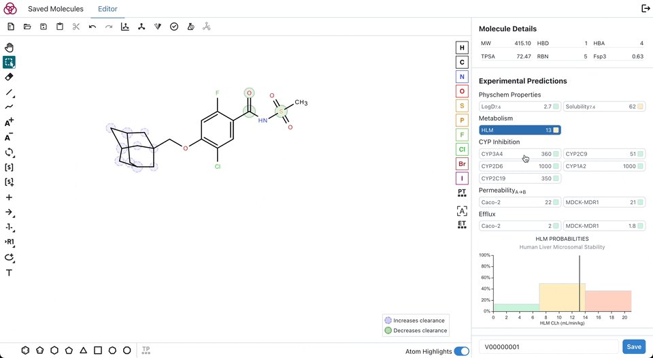
Task: Select Sulfur atom button S
Action: pos(462,106)
